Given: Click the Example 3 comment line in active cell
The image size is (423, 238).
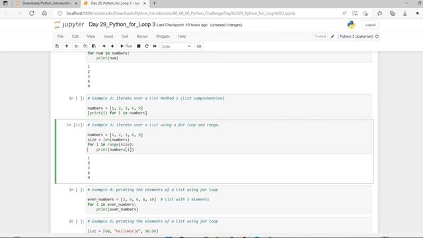Looking at the screenshot, I should (x=153, y=125).
